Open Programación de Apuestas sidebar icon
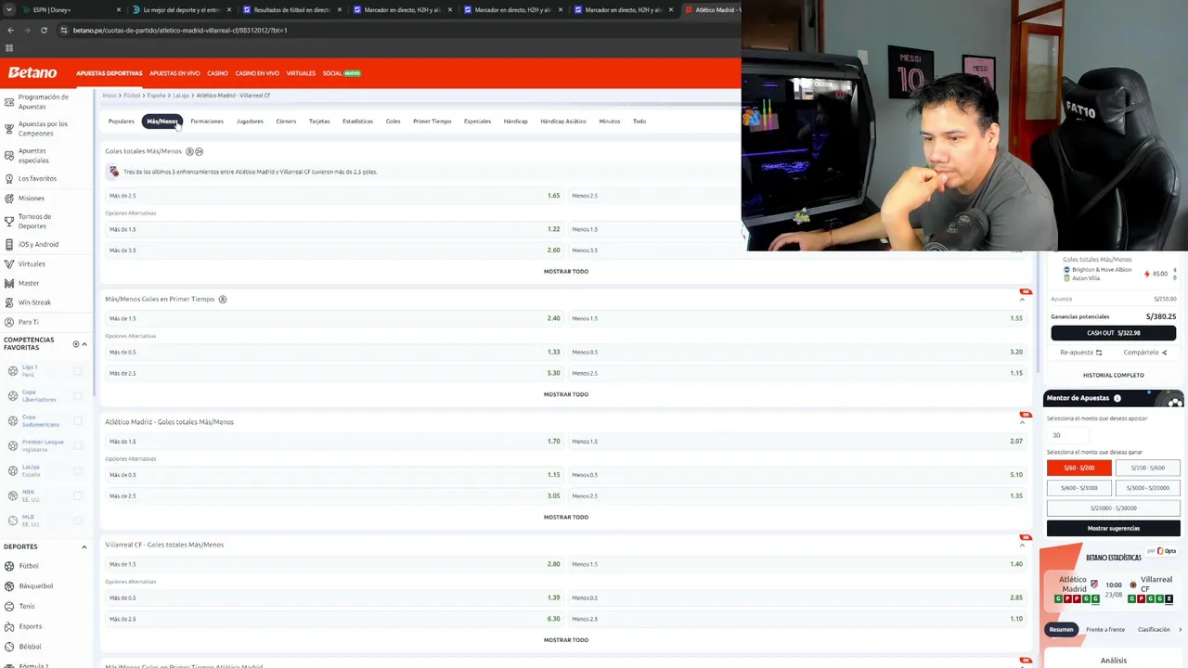The width and height of the screenshot is (1188, 668). point(9,101)
